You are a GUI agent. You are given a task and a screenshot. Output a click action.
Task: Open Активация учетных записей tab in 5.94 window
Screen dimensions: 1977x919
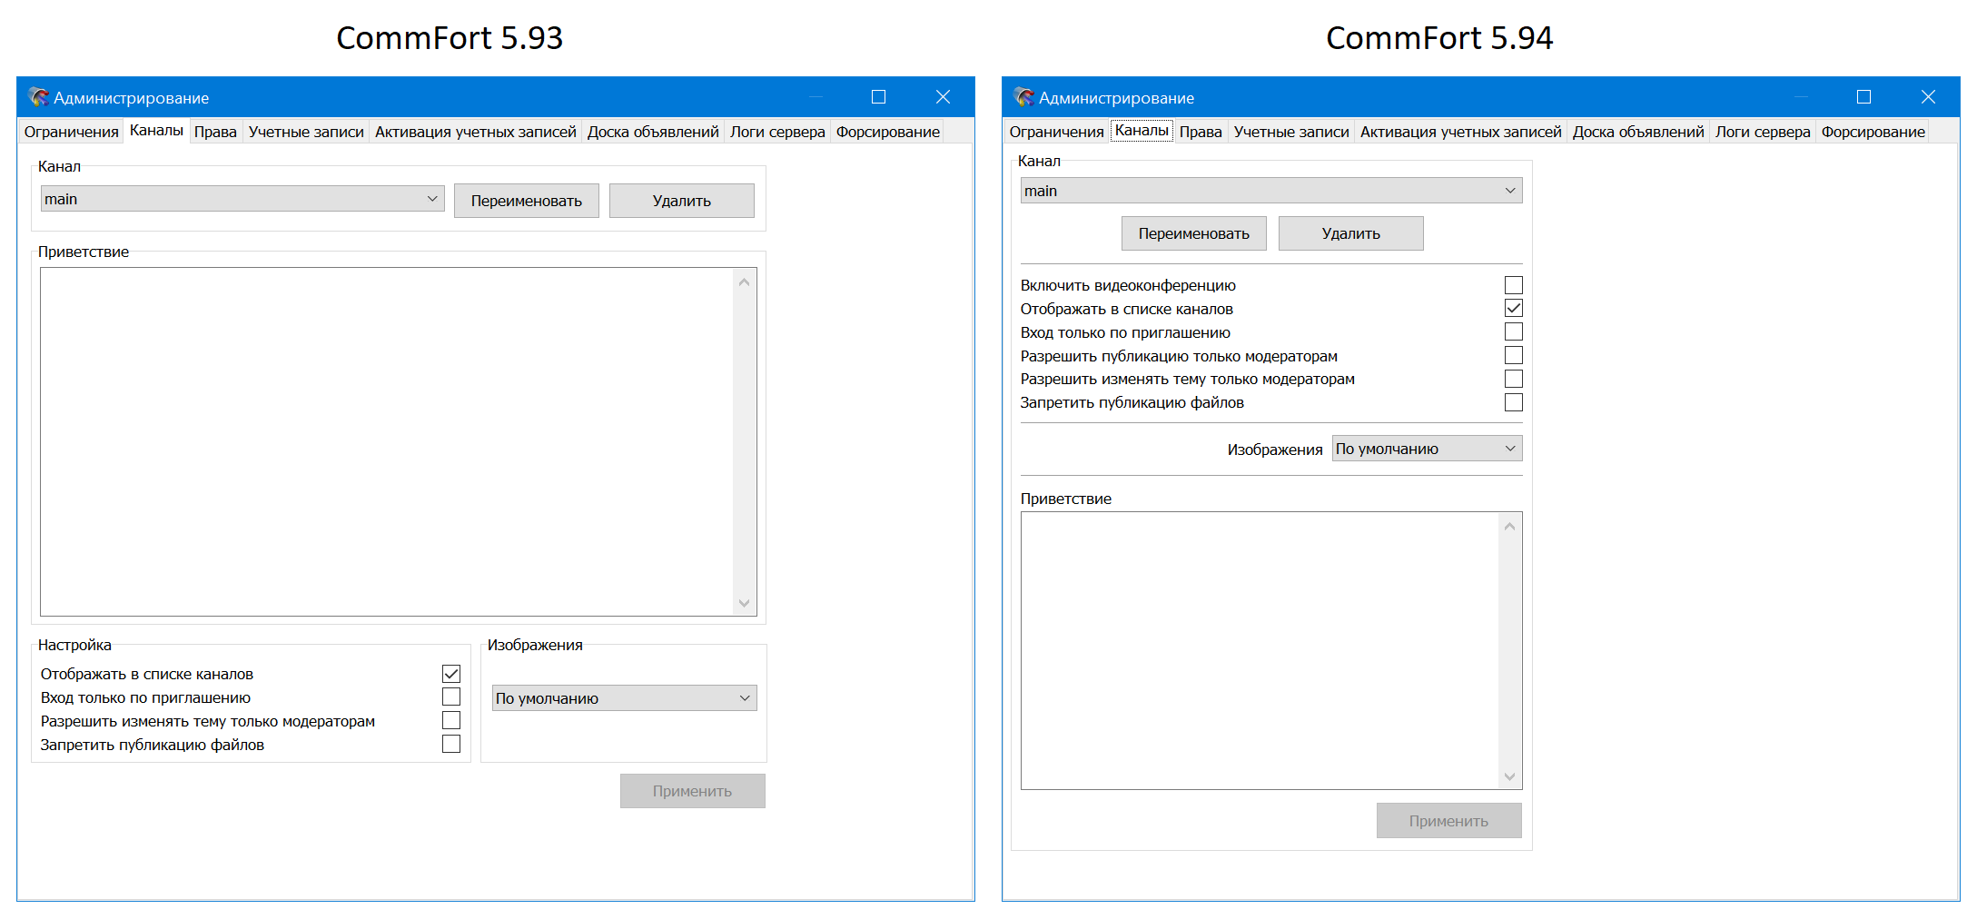click(1460, 132)
